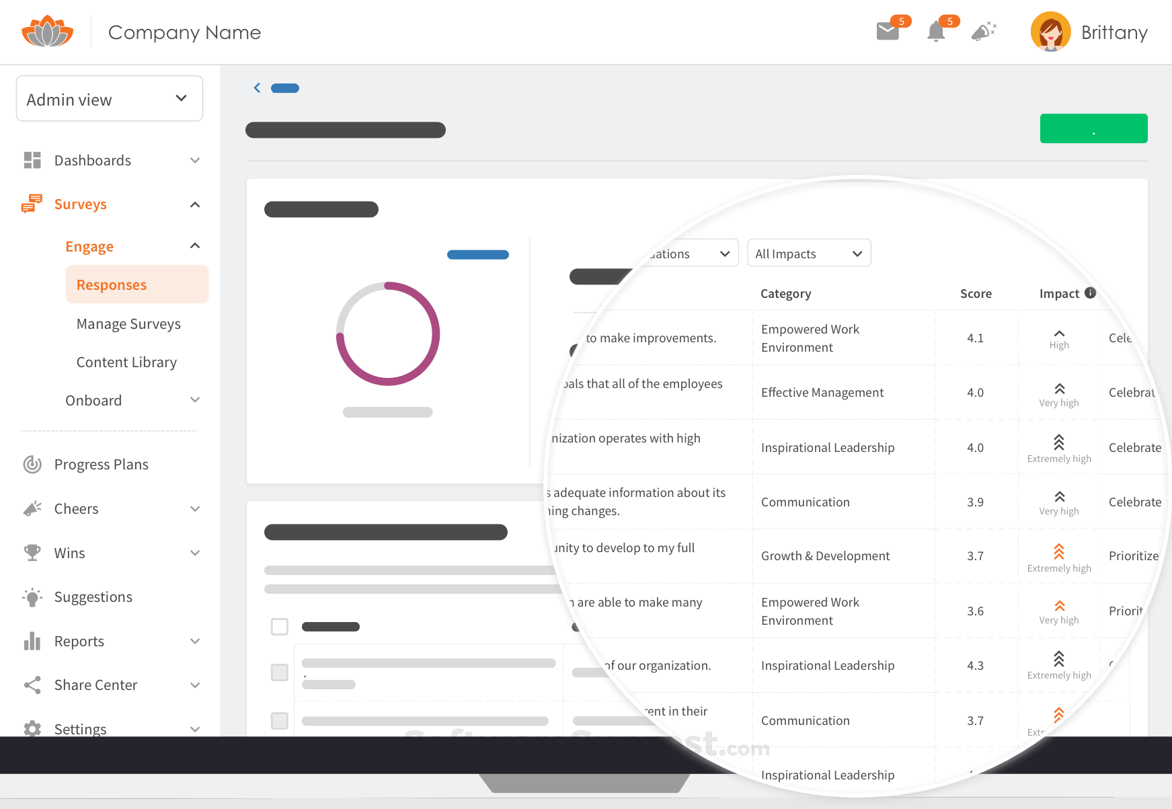
Task: Open the mail inbox icon with 5 notifications
Action: click(888, 31)
